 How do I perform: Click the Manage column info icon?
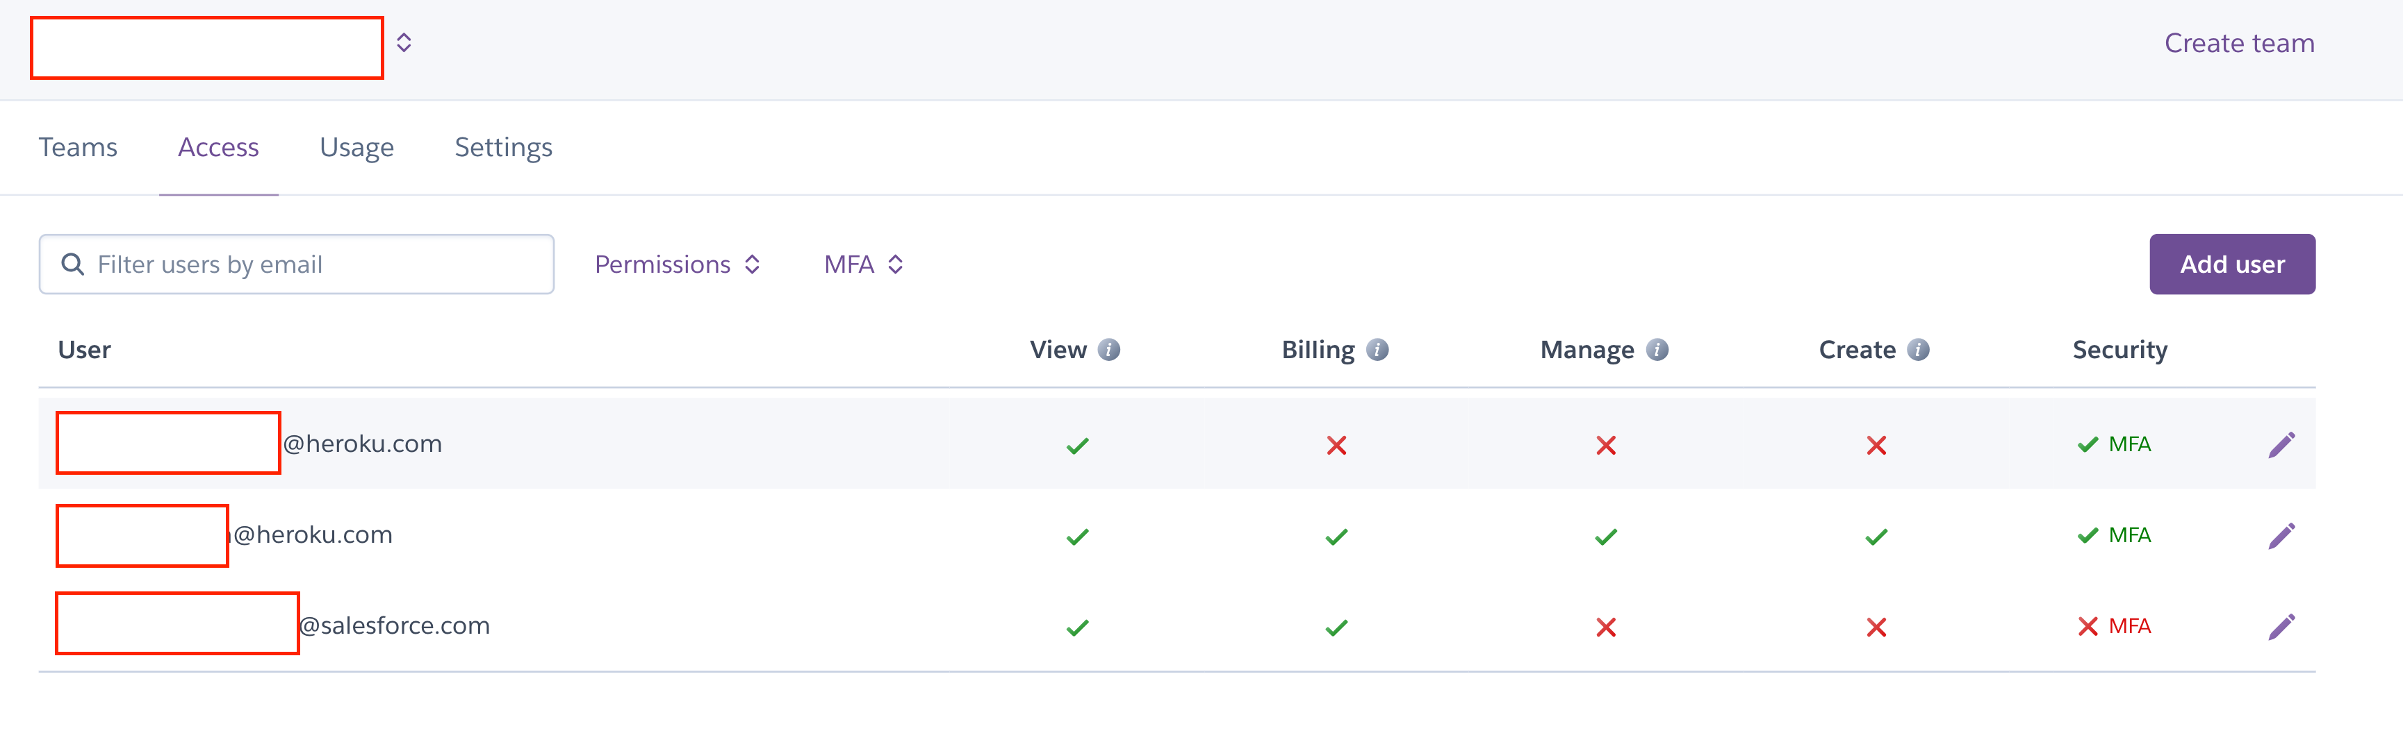[1657, 351]
